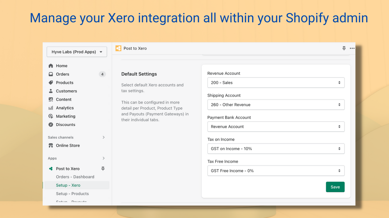Screen dimensions: 389x218
Task: Click the Home house icon in sidebar
Action: (x=51, y=66)
